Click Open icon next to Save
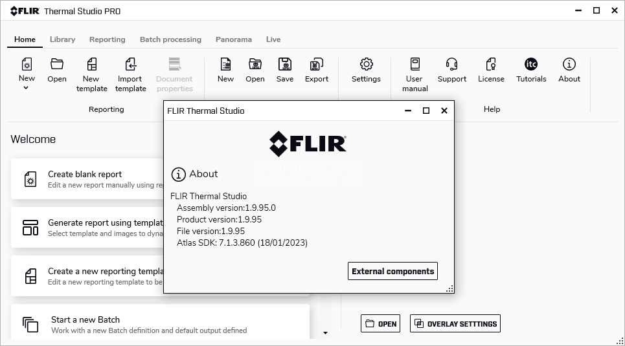The height and width of the screenshot is (346, 625). tap(255, 64)
